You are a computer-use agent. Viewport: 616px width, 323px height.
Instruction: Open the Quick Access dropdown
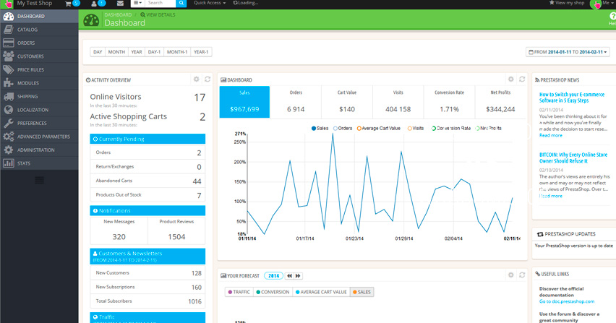[210, 3]
